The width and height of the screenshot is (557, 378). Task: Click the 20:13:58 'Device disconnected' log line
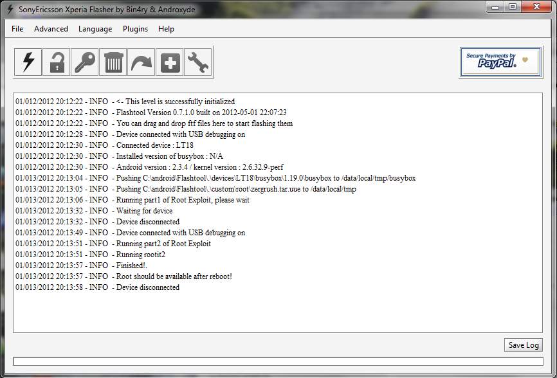tap(97, 287)
